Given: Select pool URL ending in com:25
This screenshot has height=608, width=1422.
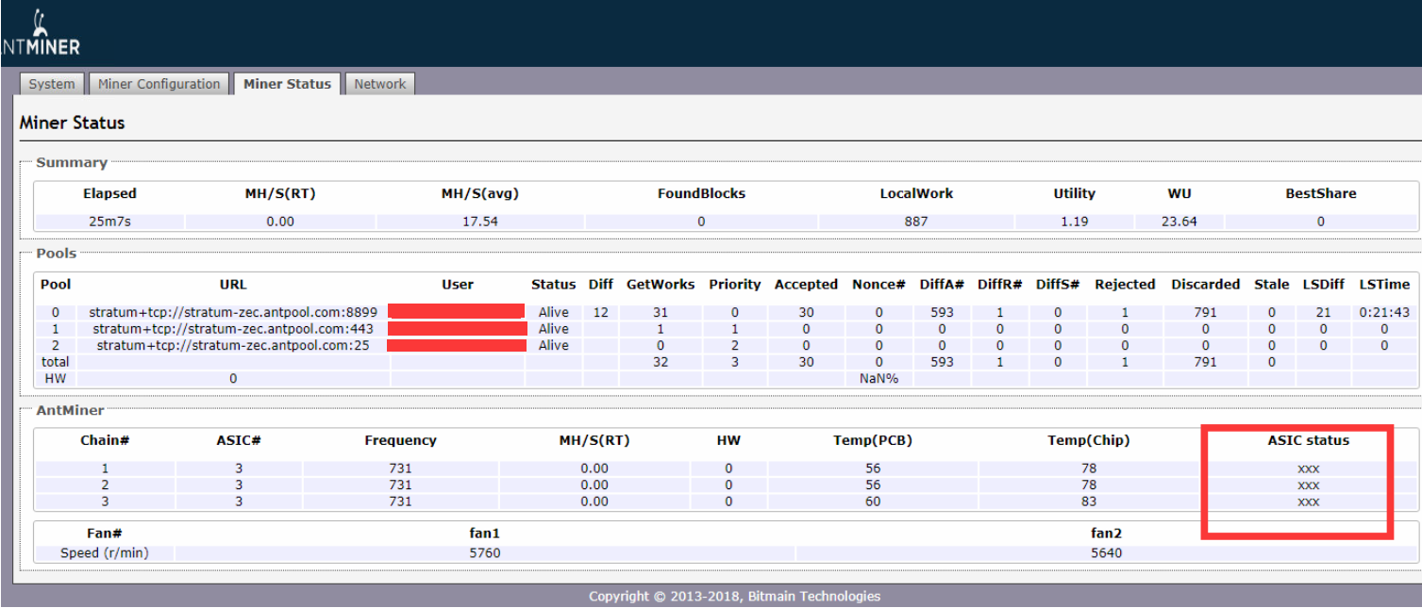Looking at the screenshot, I should pos(233,345).
